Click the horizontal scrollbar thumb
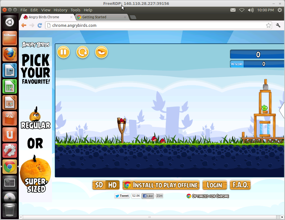285x220 pixels. (149, 217)
